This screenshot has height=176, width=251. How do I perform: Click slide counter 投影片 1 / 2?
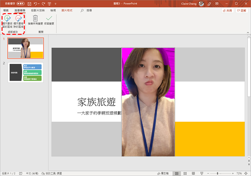(9, 173)
